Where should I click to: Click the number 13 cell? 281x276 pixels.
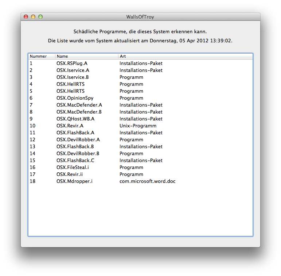pyautogui.click(x=32, y=146)
